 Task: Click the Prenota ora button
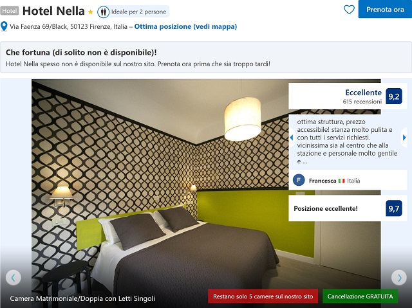click(385, 9)
